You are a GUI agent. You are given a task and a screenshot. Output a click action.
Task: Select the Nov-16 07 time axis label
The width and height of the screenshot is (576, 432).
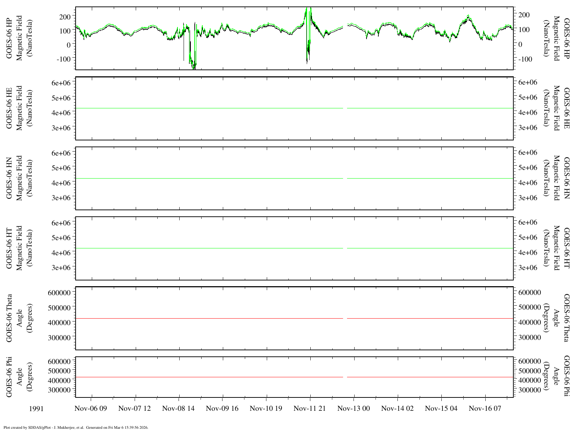(x=485, y=408)
